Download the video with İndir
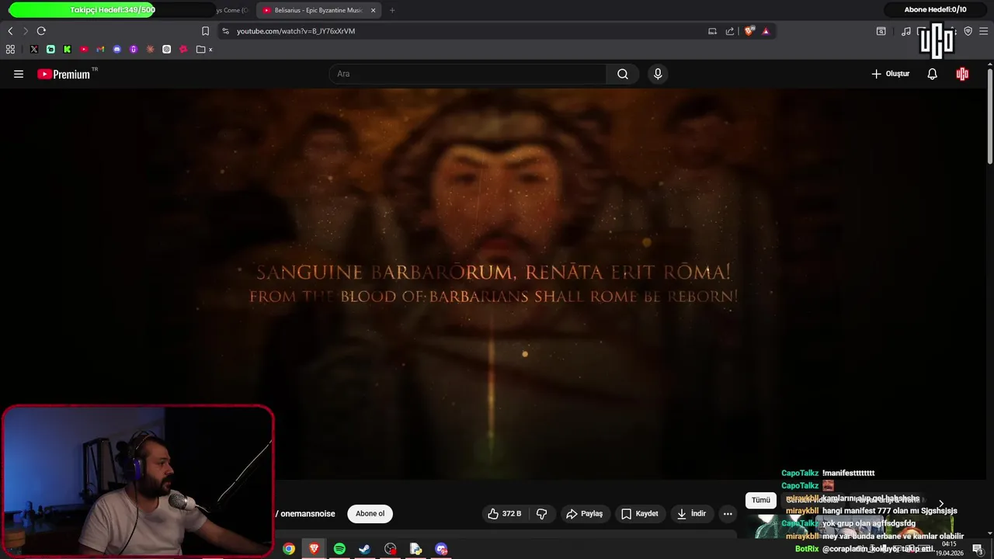Viewport: 994px width, 559px height. pos(691,514)
